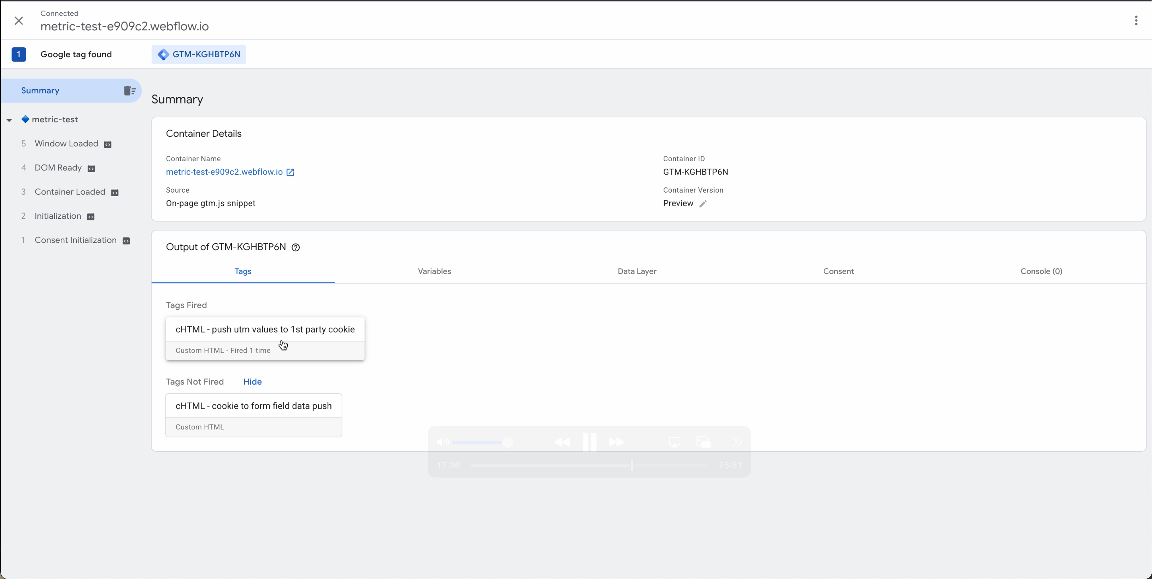Switch to the Tags tab

click(243, 271)
